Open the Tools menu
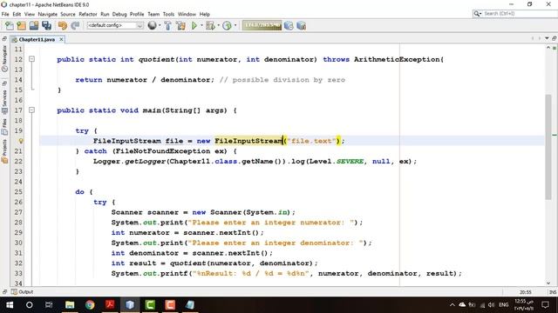Viewport: 558px width, 313px height. [168, 14]
